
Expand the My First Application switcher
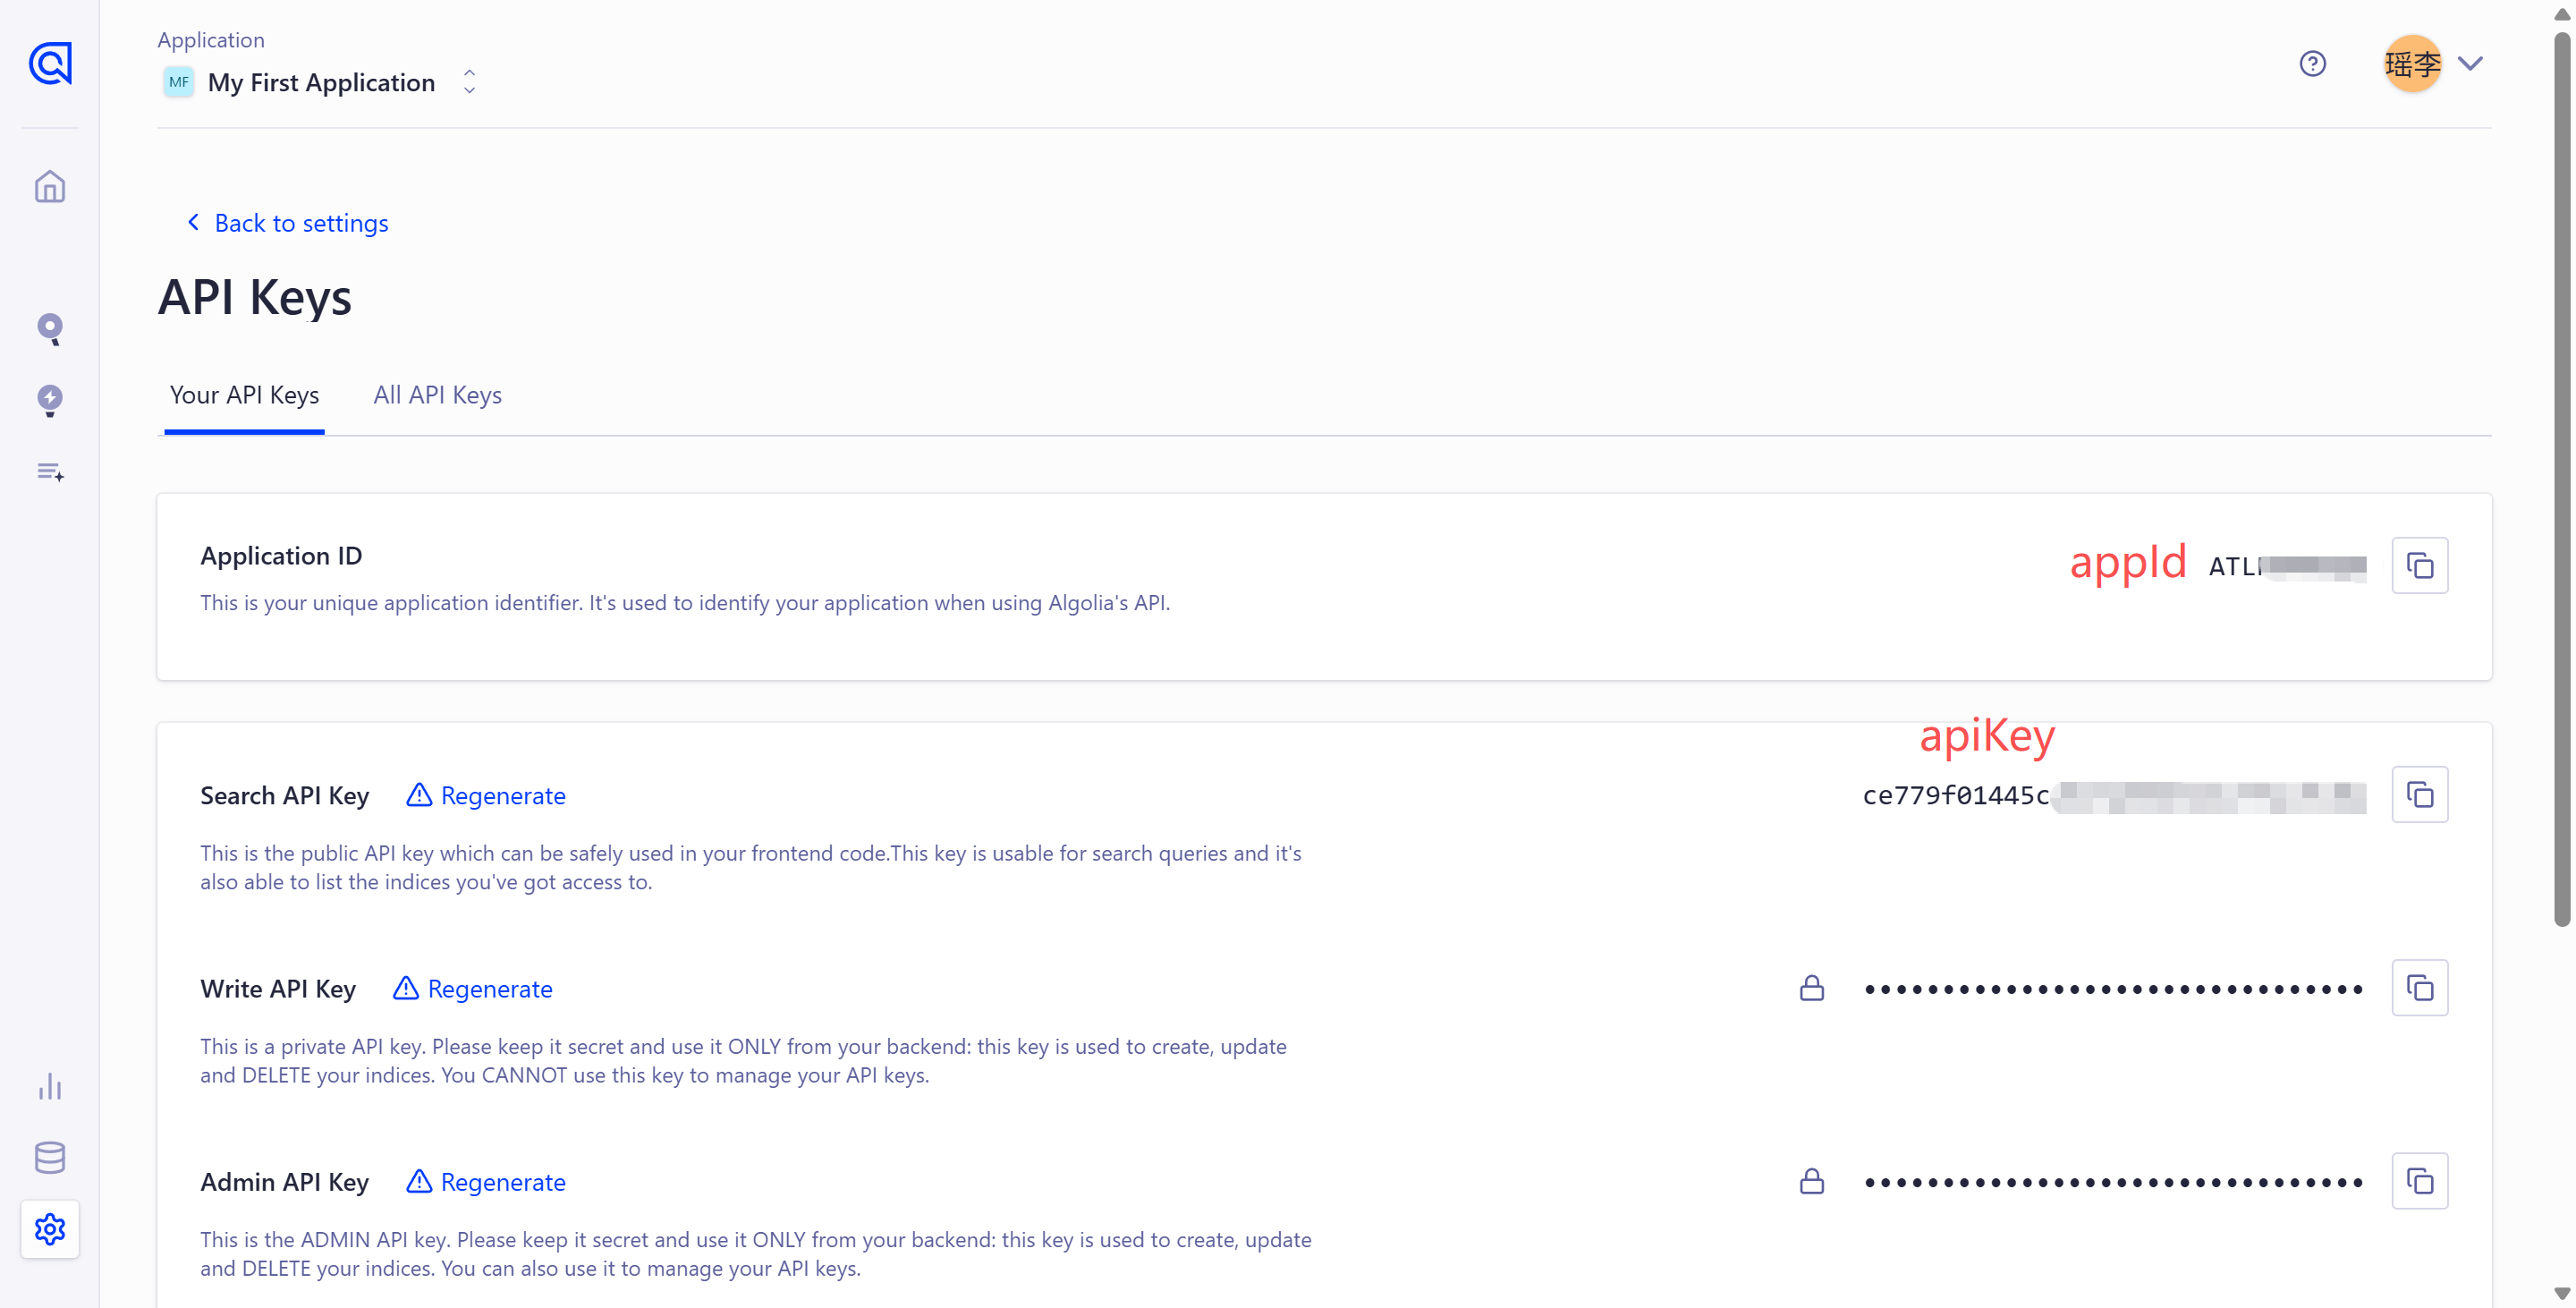(469, 82)
